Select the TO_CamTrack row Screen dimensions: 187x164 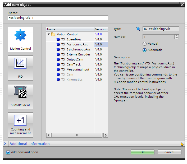(77, 64)
